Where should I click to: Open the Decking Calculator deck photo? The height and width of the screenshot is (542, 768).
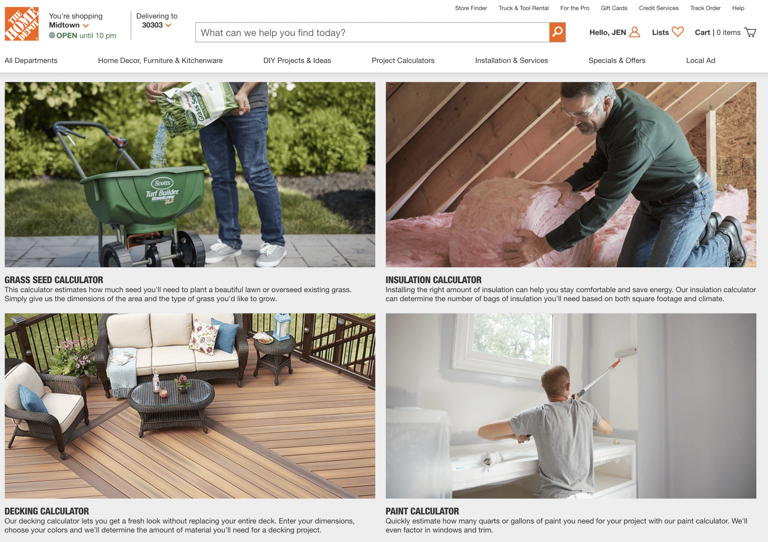click(190, 406)
